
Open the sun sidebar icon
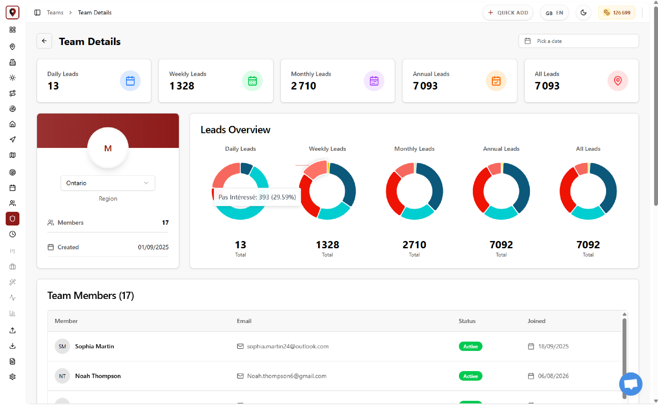pyautogui.click(x=12, y=78)
